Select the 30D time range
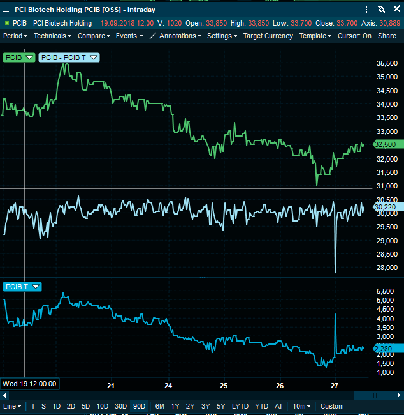Image resolution: width=404 pixels, height=415 pixels. tap(120, 406)
